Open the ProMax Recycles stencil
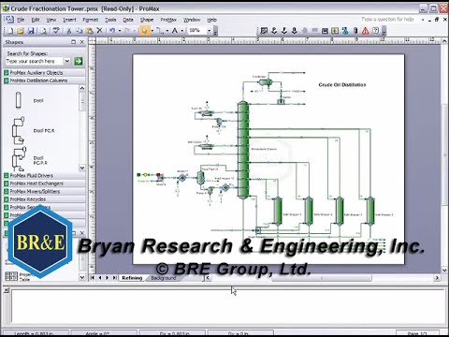 tap(44, 199)
